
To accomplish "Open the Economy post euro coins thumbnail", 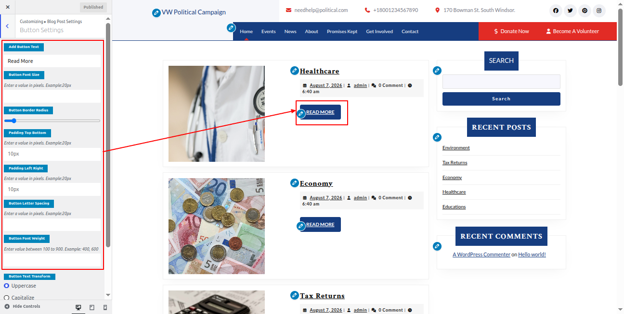I will (217, 226).
